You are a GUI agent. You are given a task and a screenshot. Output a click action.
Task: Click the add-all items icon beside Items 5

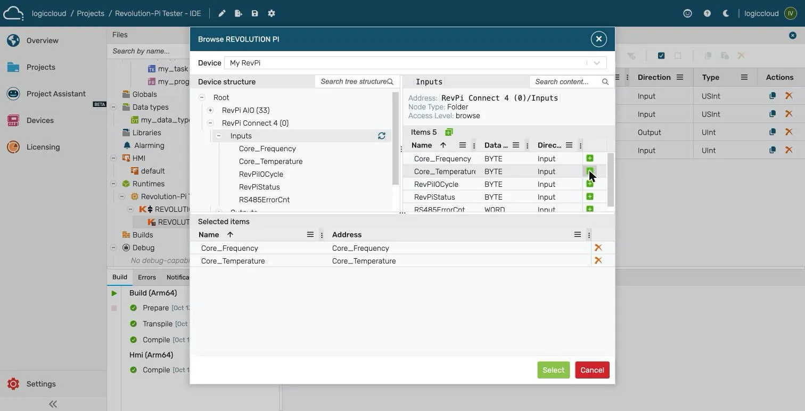click(449, 132)
